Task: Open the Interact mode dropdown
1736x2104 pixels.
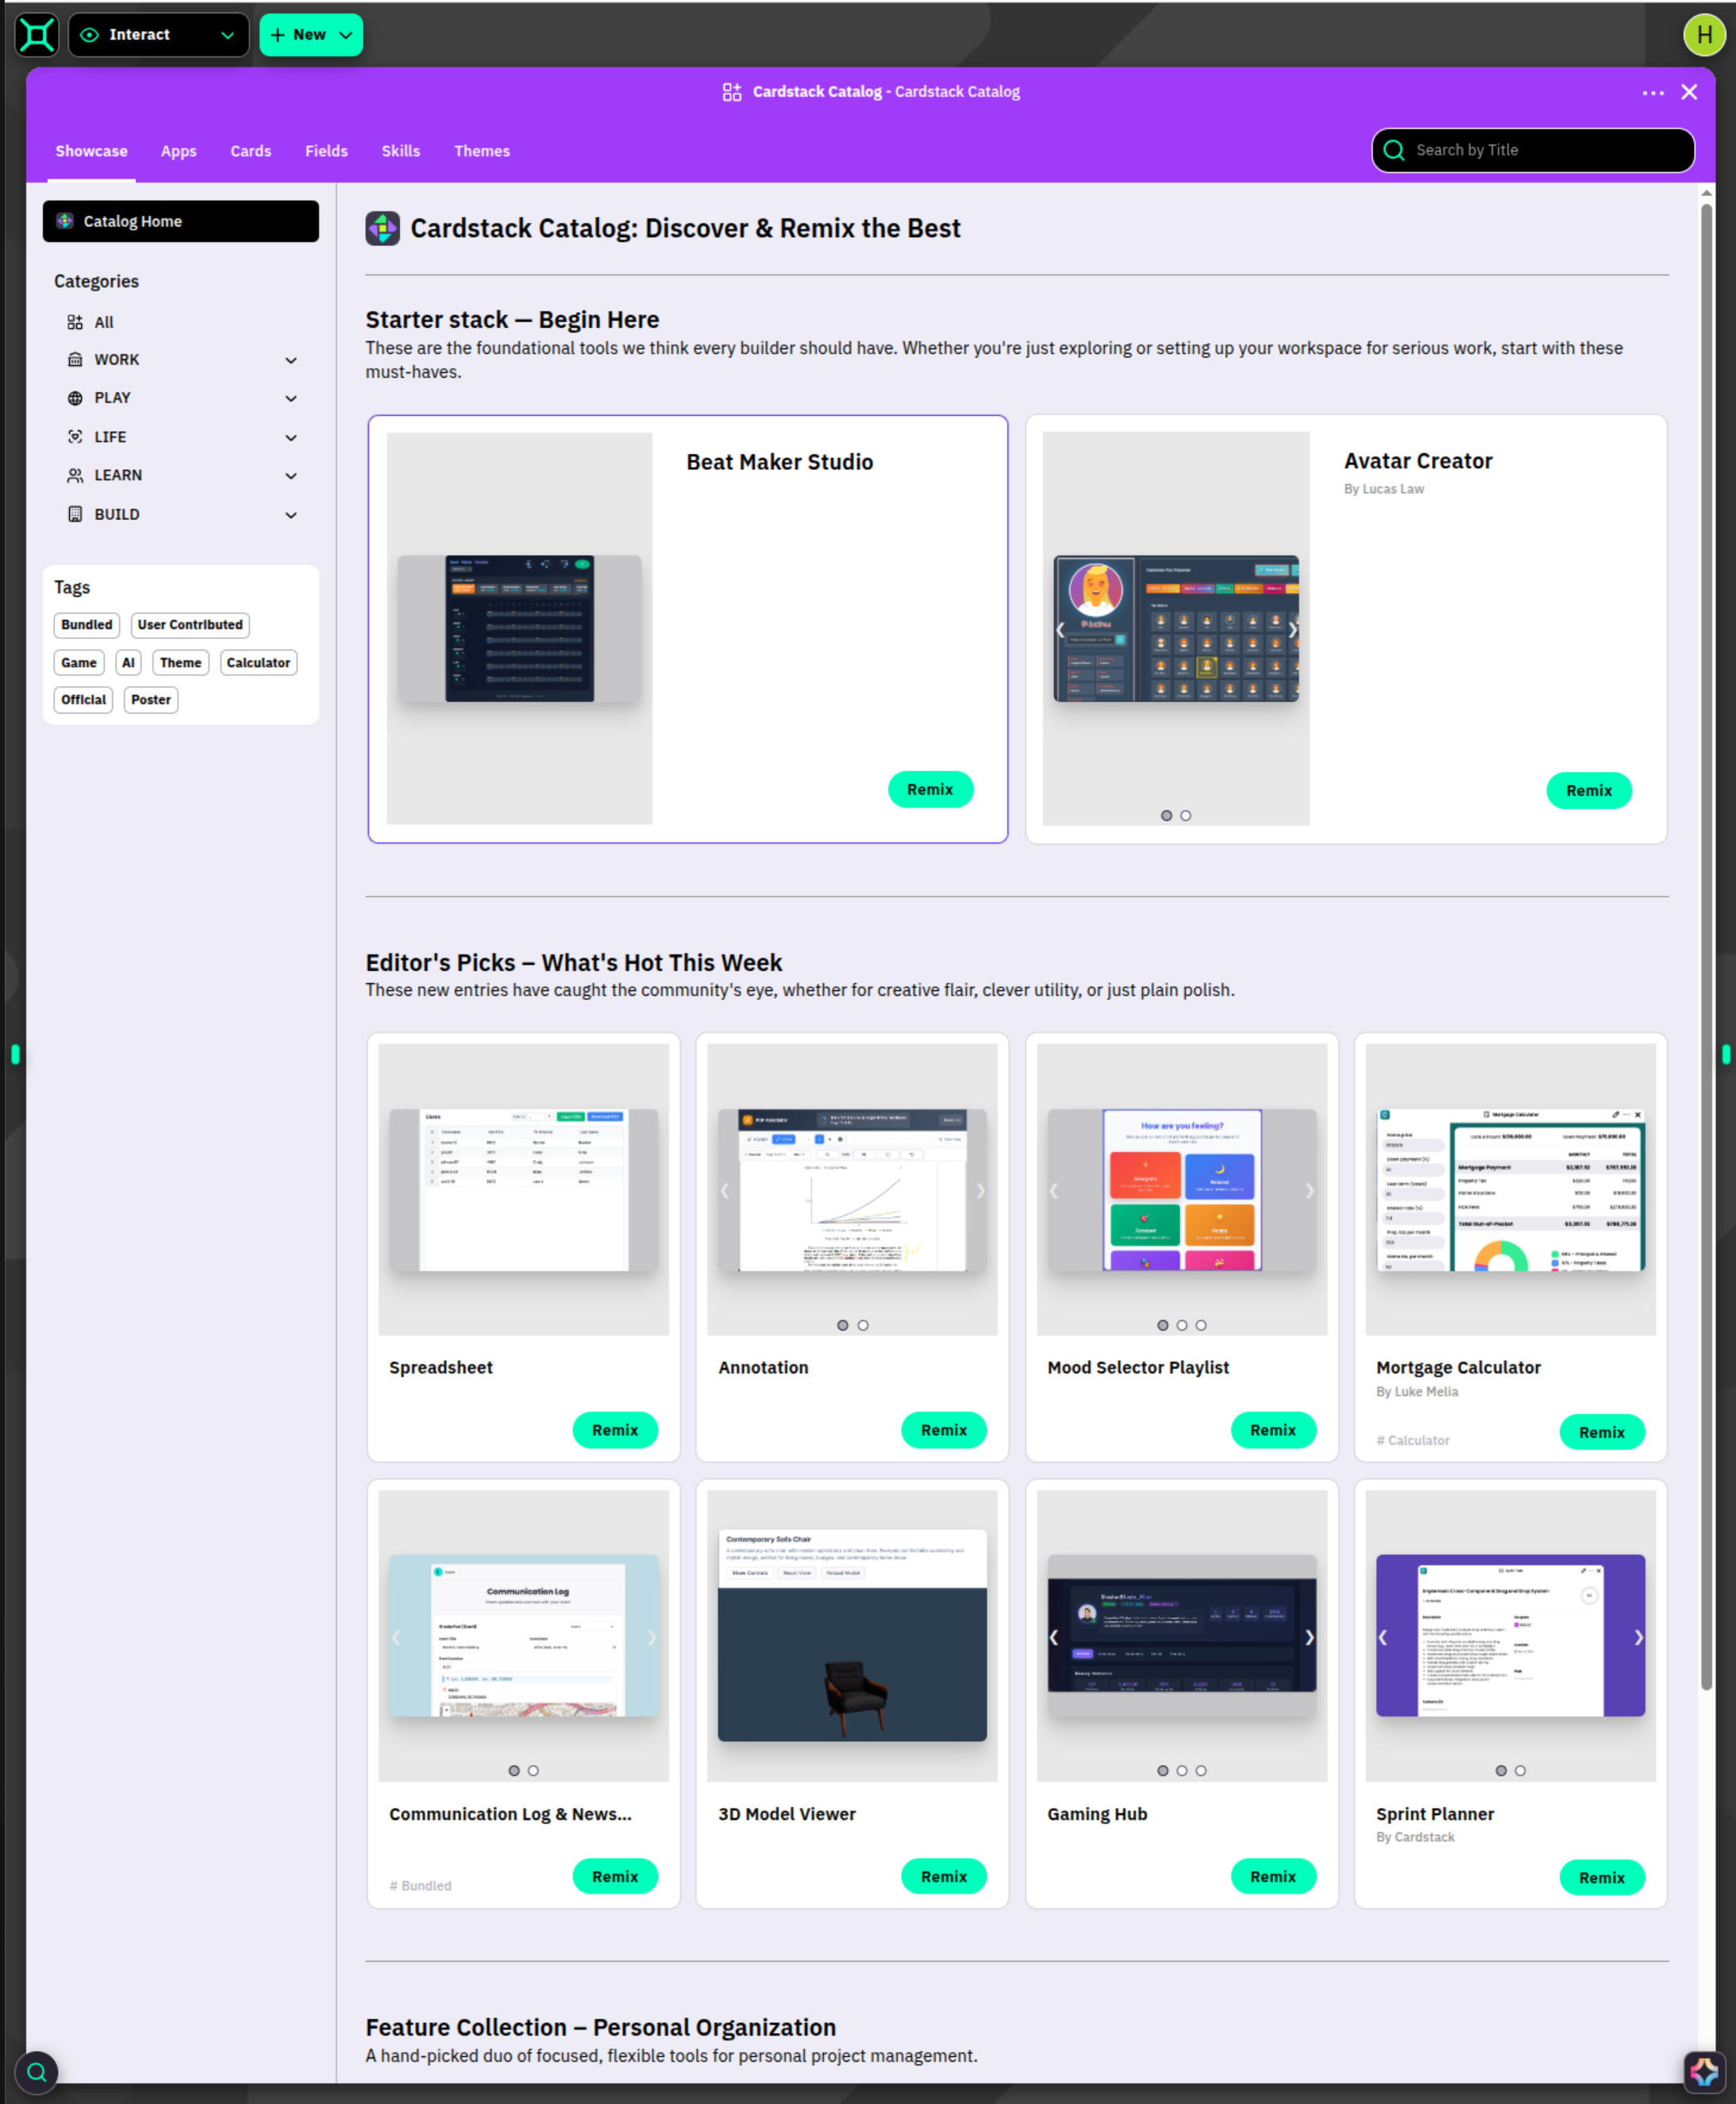Action: (x=159, y=35)
